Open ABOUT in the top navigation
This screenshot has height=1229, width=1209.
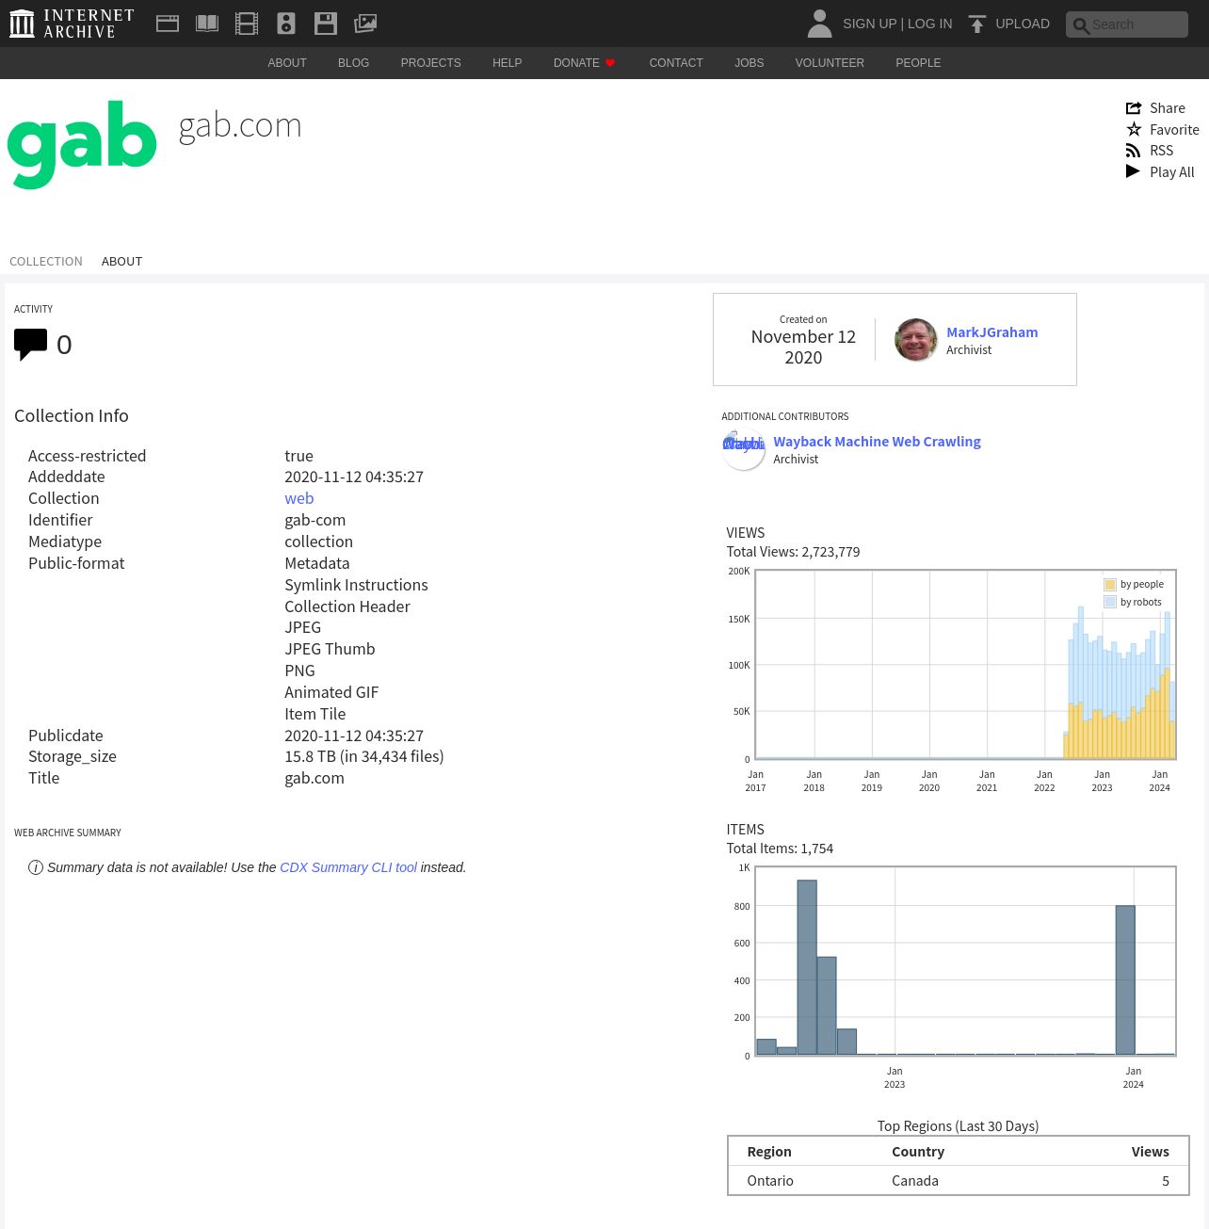pos(287,63)
